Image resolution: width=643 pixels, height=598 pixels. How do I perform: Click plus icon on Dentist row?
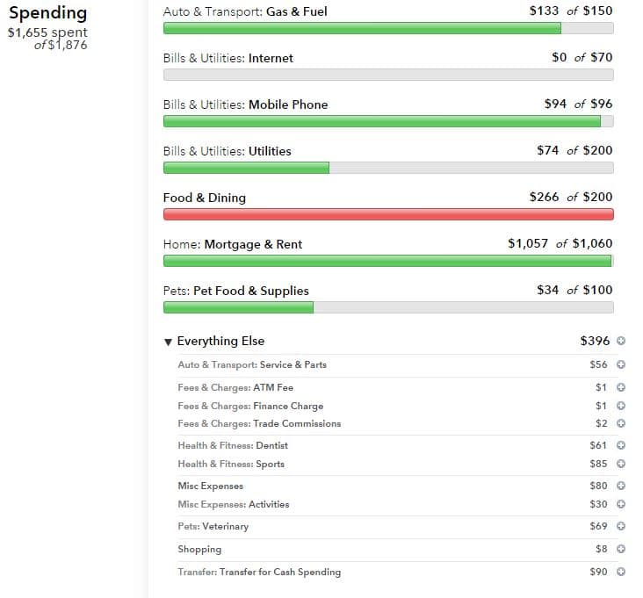tap(621, 445)
